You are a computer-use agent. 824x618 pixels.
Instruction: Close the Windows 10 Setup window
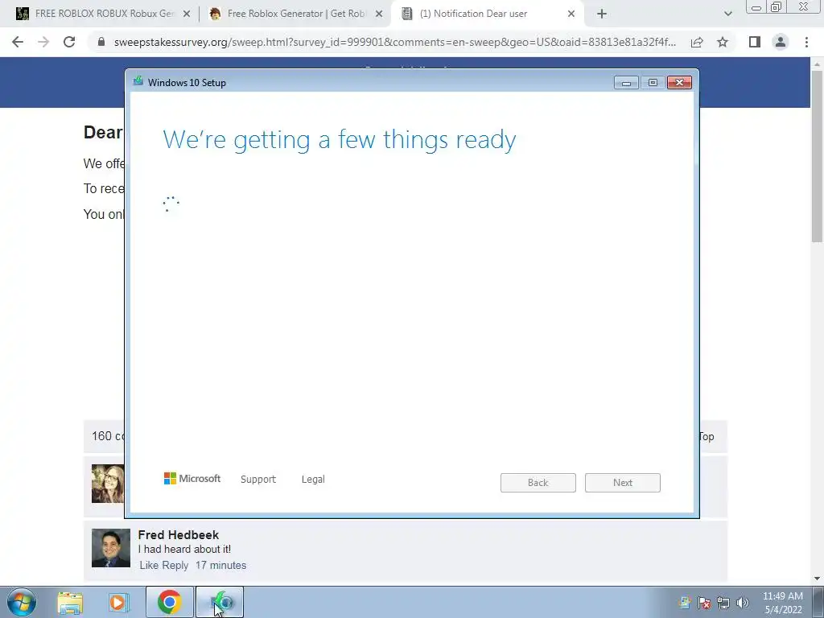click(x=679, y=83)
